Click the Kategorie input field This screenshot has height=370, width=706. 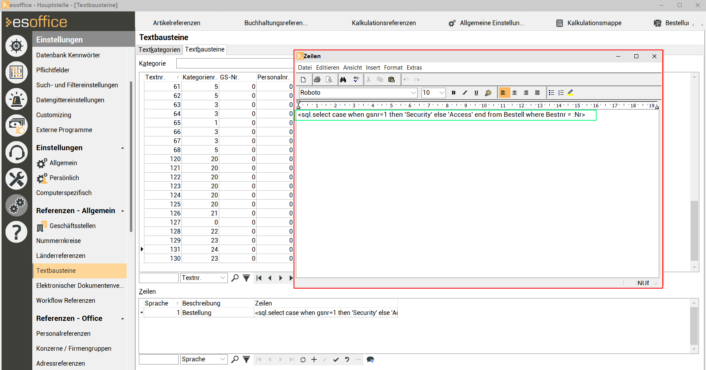tap(235, 63)
